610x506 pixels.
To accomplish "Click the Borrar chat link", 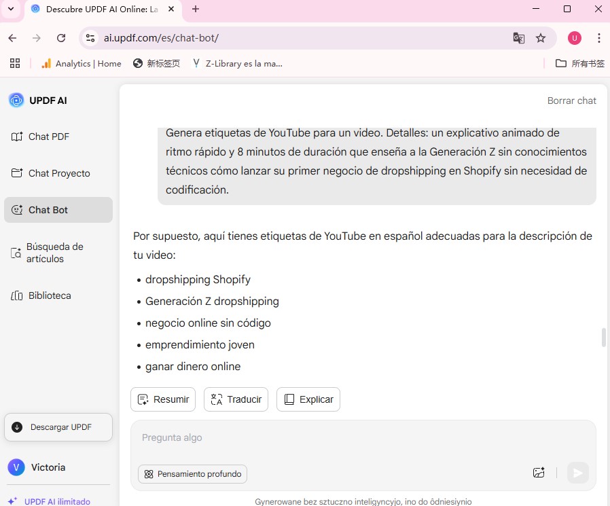I will (571, 101).
